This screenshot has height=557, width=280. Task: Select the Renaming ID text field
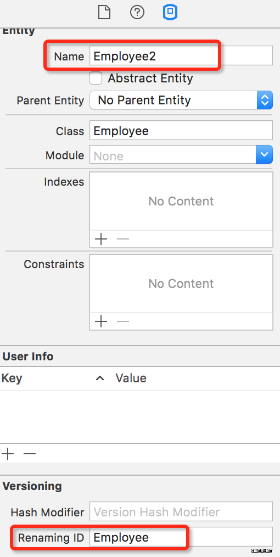[x=181, y=537]
